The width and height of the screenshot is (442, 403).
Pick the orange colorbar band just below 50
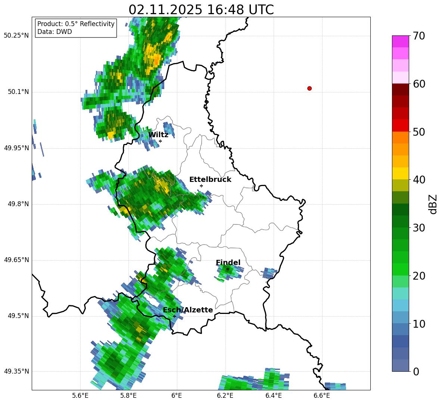pyautogui.click(x=401, y=138)
